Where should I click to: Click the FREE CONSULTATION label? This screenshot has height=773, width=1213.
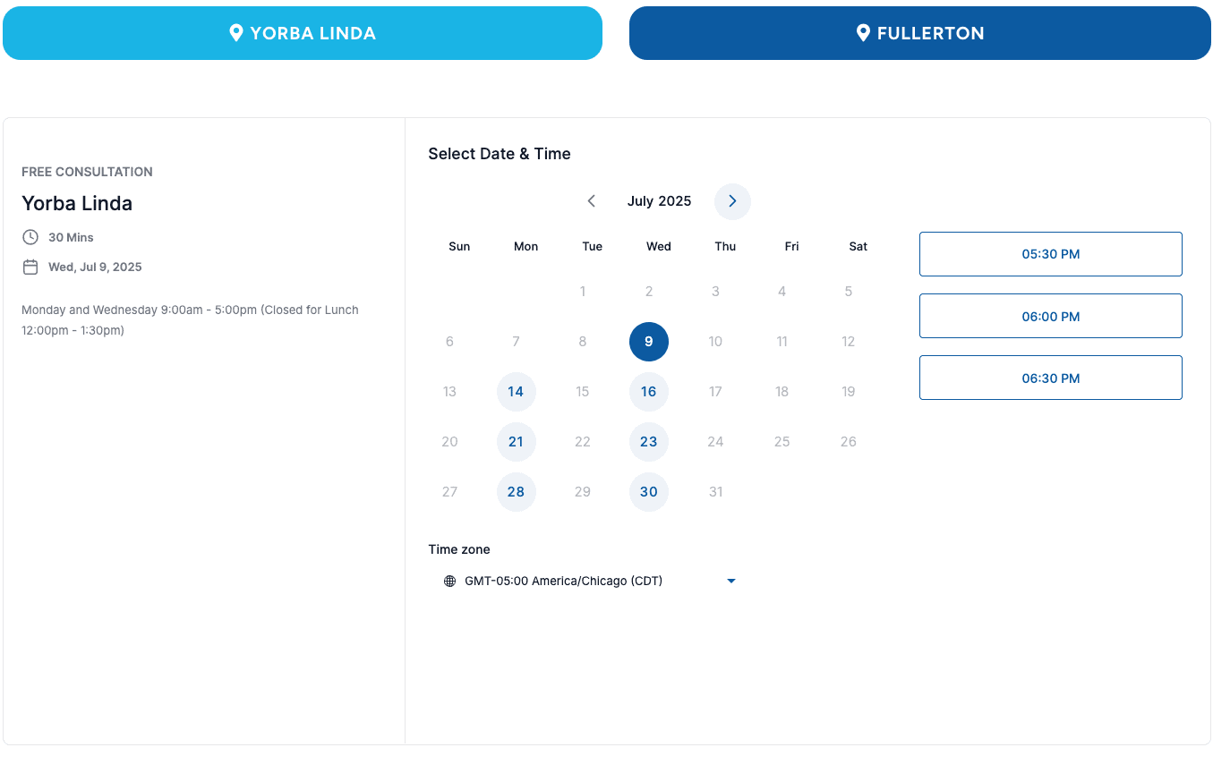87,172
